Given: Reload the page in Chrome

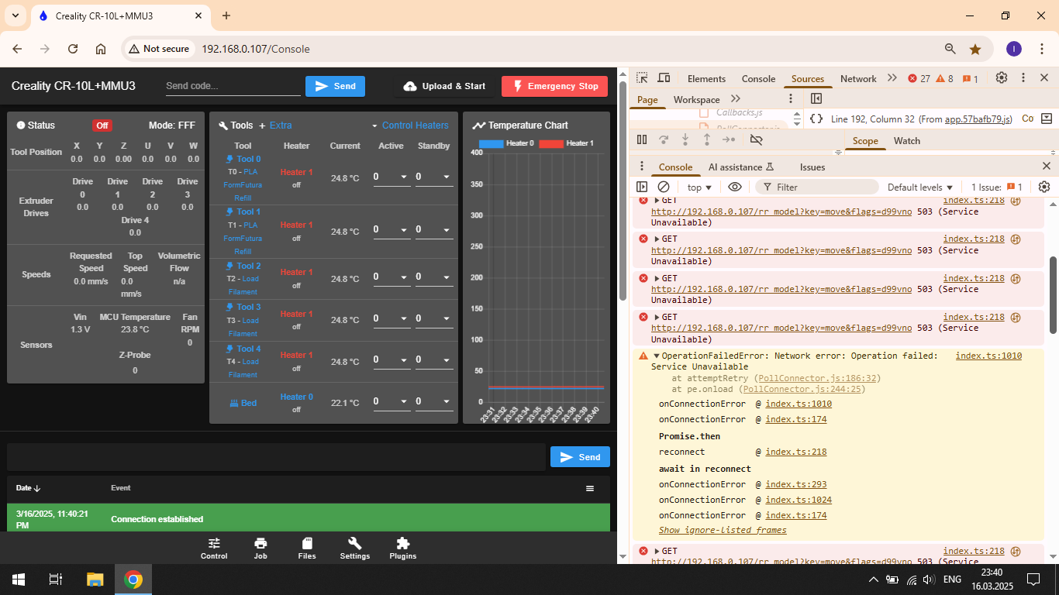Looking at the screenshot, I should pos(73,49).
